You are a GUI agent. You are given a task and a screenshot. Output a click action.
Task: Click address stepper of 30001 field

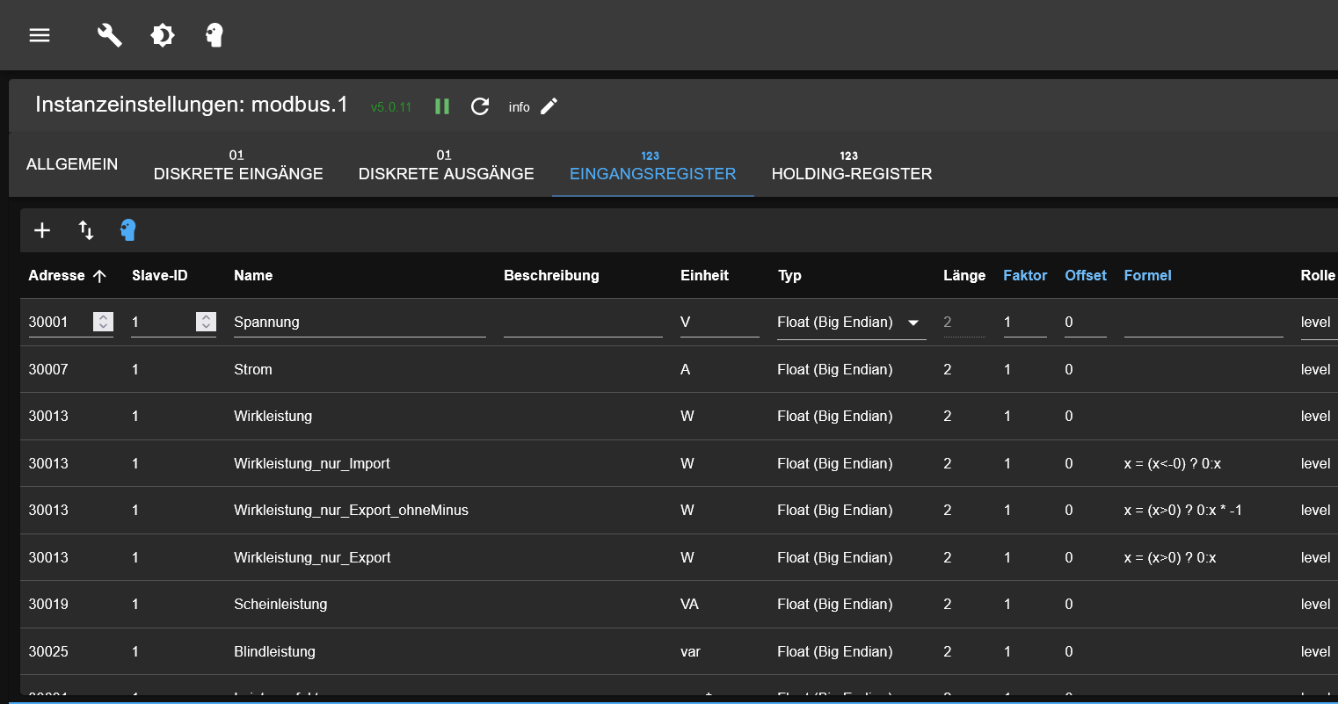coord(104,323)
